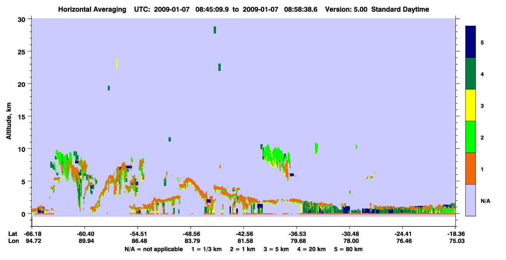Screen dimensions: 506x260
Task: Click the latitude value -30.48
Action: click(x=350, y=234)
